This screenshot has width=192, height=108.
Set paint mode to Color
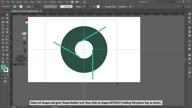point(2,75)
